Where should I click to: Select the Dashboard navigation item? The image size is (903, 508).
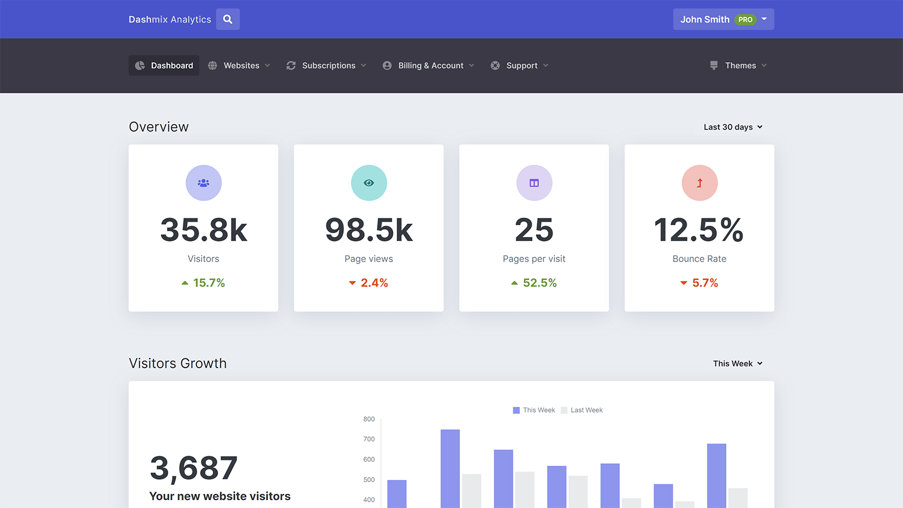coord(164,65)
